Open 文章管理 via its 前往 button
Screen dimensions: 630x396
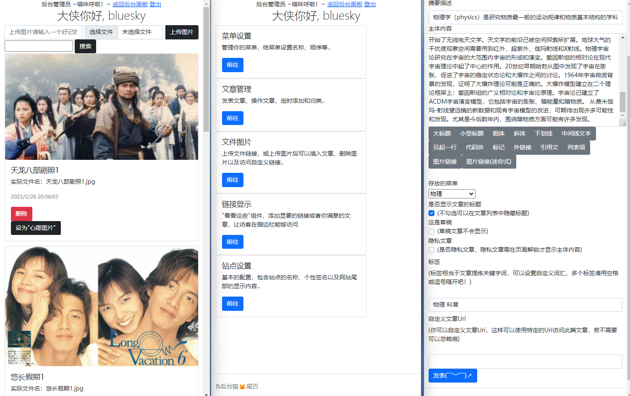tap(233, 118)
